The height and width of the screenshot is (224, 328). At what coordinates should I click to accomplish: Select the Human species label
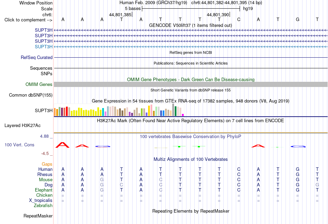[x=45, y=169]
